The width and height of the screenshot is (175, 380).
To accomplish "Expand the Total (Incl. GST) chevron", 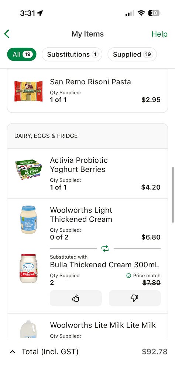I will pyautogui.click(x=13, y=352).
